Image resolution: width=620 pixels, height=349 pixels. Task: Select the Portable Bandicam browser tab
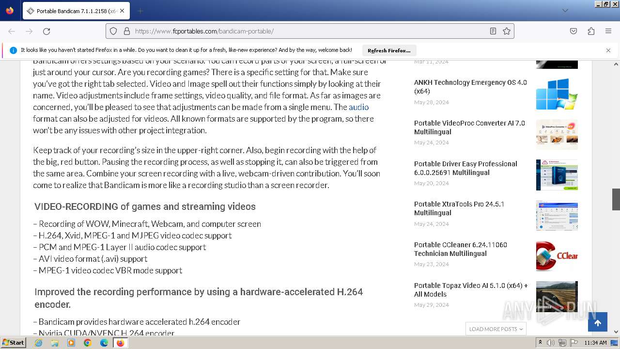(x=76, y=11)
